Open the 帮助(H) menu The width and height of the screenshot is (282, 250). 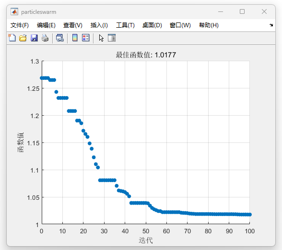pos(209,25)
